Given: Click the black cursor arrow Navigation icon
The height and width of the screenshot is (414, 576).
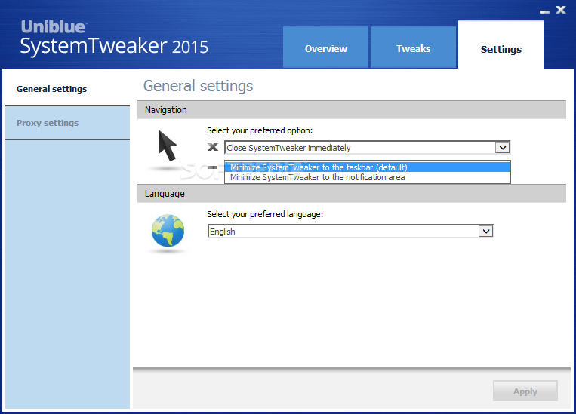Looking at the screenshot, I should pos(168,146).
